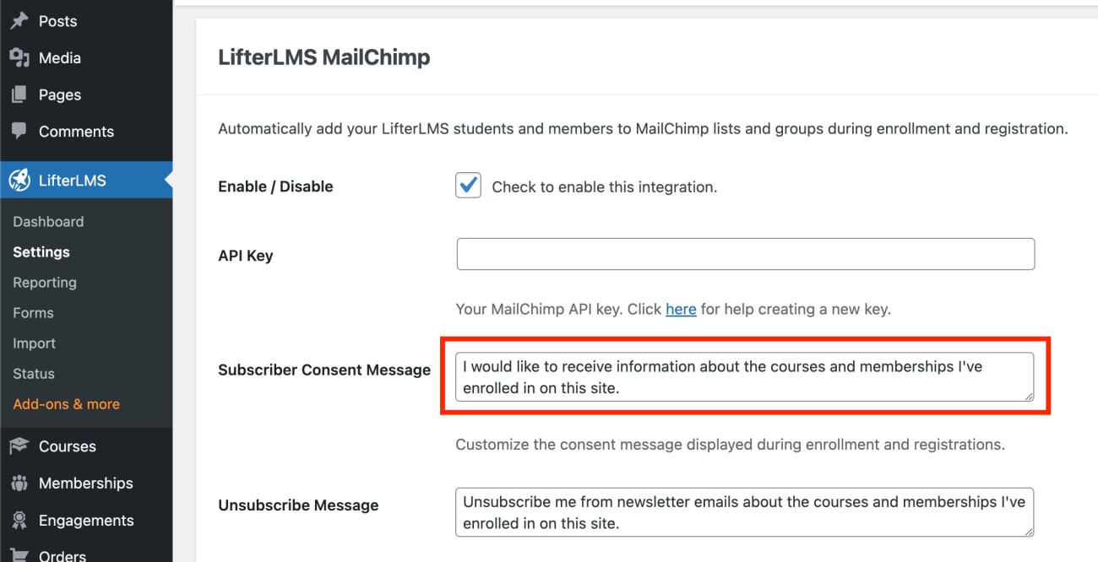Click into the Subscriber Consent Message textarea

coord(745,377)
